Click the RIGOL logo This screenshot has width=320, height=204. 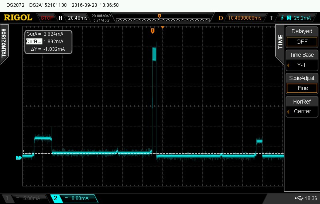(18, 18)
